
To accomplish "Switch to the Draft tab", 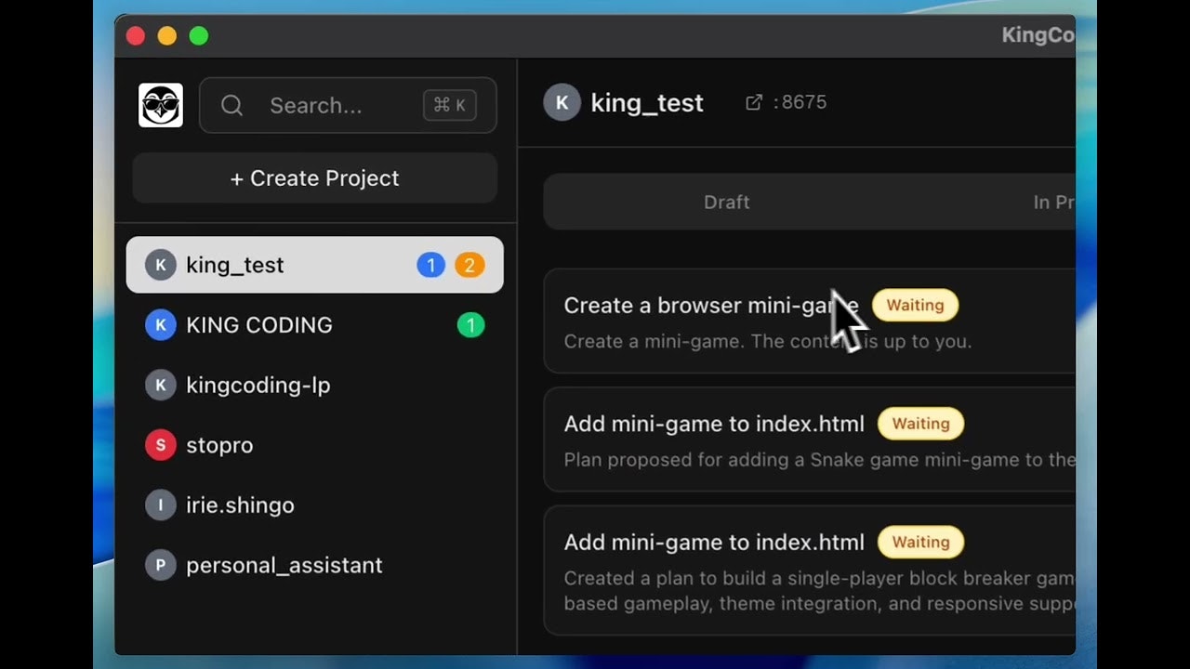I will 726,202.
